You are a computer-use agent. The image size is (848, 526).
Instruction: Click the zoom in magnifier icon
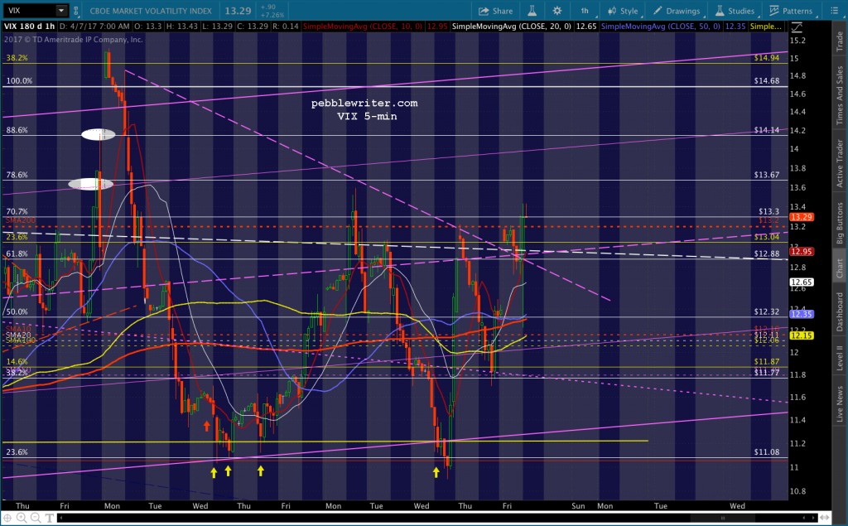click(x=21, y=518)
